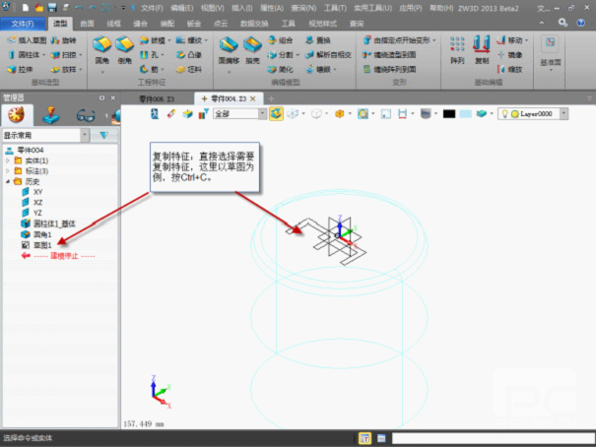Click the 阵列 pattern tool
This screenshot has width=596, height=447.
[x=457, y=49]
